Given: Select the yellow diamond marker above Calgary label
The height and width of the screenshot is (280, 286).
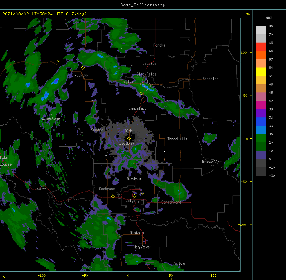Looking at the screenshot, I should [x=134, y=196].
